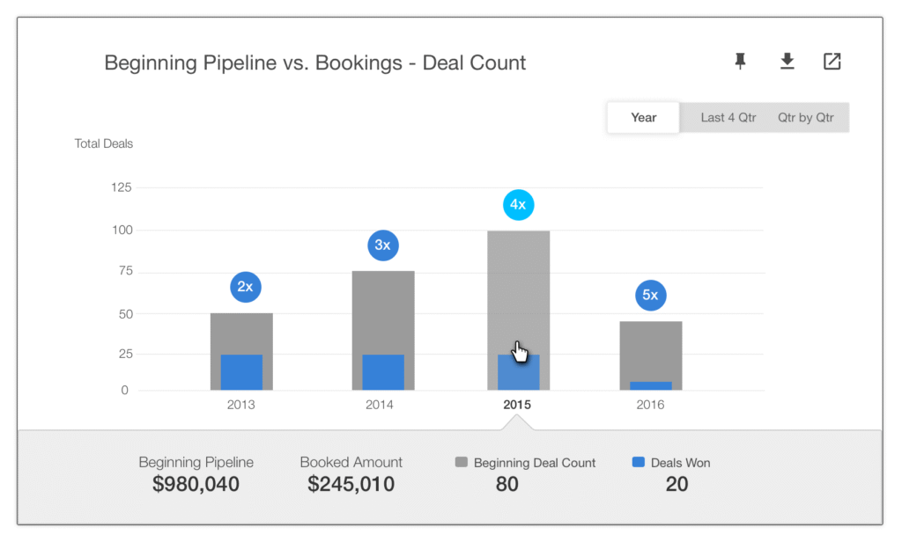Switch to Qtr by Qtr view
The width and height of the screenshot is (902, 542).
[x=805, y=118]
